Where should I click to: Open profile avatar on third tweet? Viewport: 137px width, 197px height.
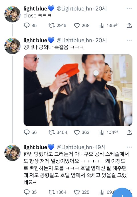pyautogui.click(x=12, y=153)
